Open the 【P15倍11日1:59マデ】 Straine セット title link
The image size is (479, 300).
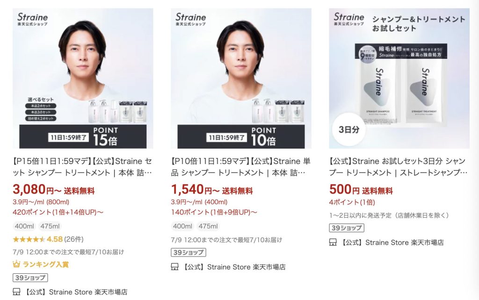point(82,167)
